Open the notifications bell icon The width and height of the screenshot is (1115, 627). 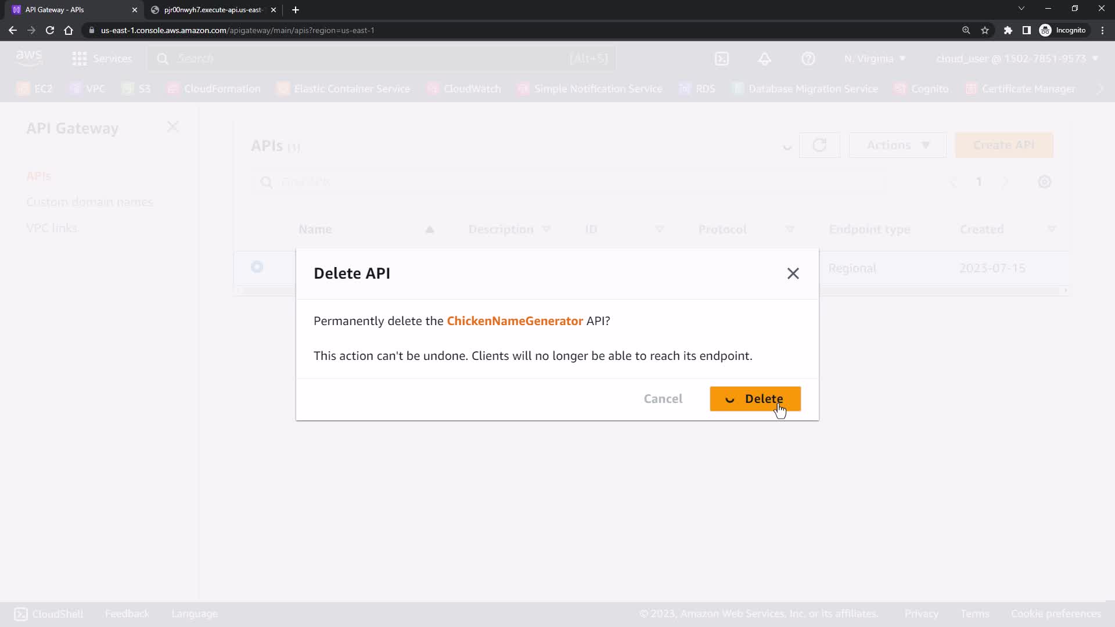point(764,59)
